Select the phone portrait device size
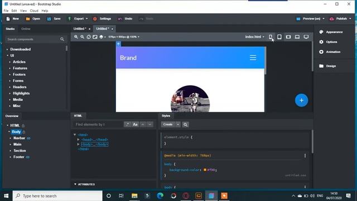 271,37
